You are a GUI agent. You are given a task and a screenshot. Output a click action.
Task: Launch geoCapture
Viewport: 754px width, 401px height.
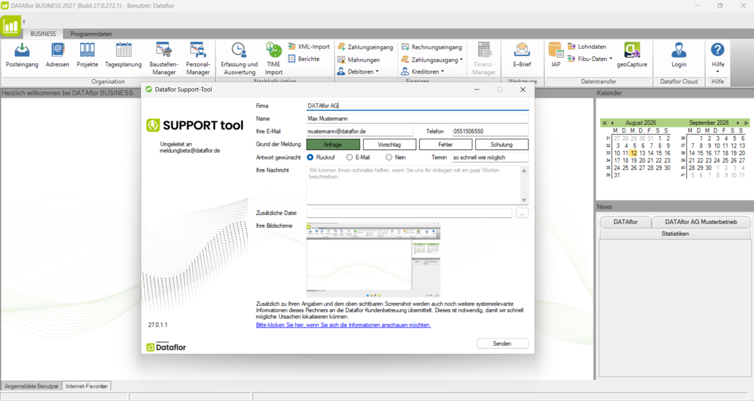pyautogui.click(x=632, y=55)
